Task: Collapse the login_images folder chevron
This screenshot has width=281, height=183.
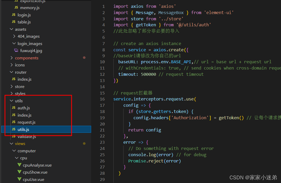Action: pyautogui.click(x=14, y=43)
